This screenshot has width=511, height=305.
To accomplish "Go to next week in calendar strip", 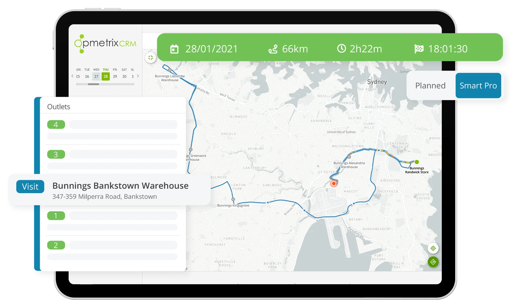I will coord(138,76).
